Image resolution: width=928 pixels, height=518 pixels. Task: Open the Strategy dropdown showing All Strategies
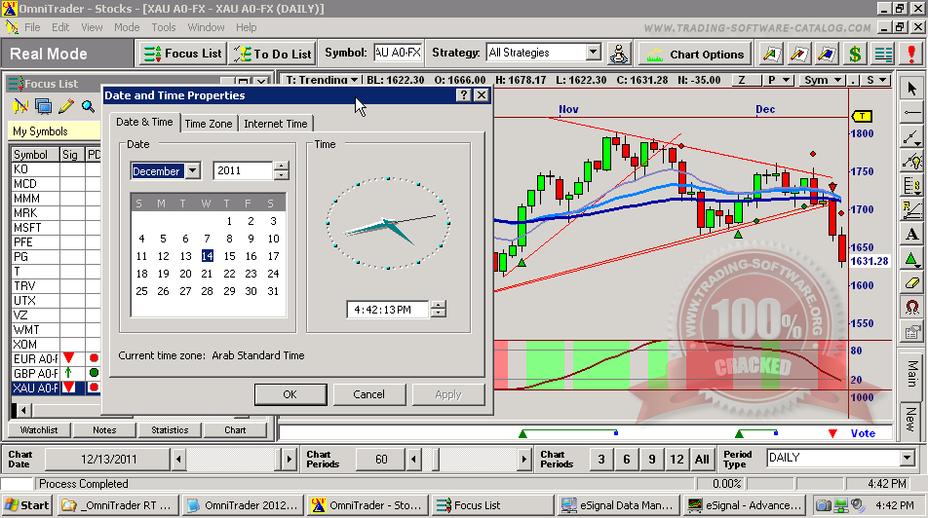pos(593,53)
